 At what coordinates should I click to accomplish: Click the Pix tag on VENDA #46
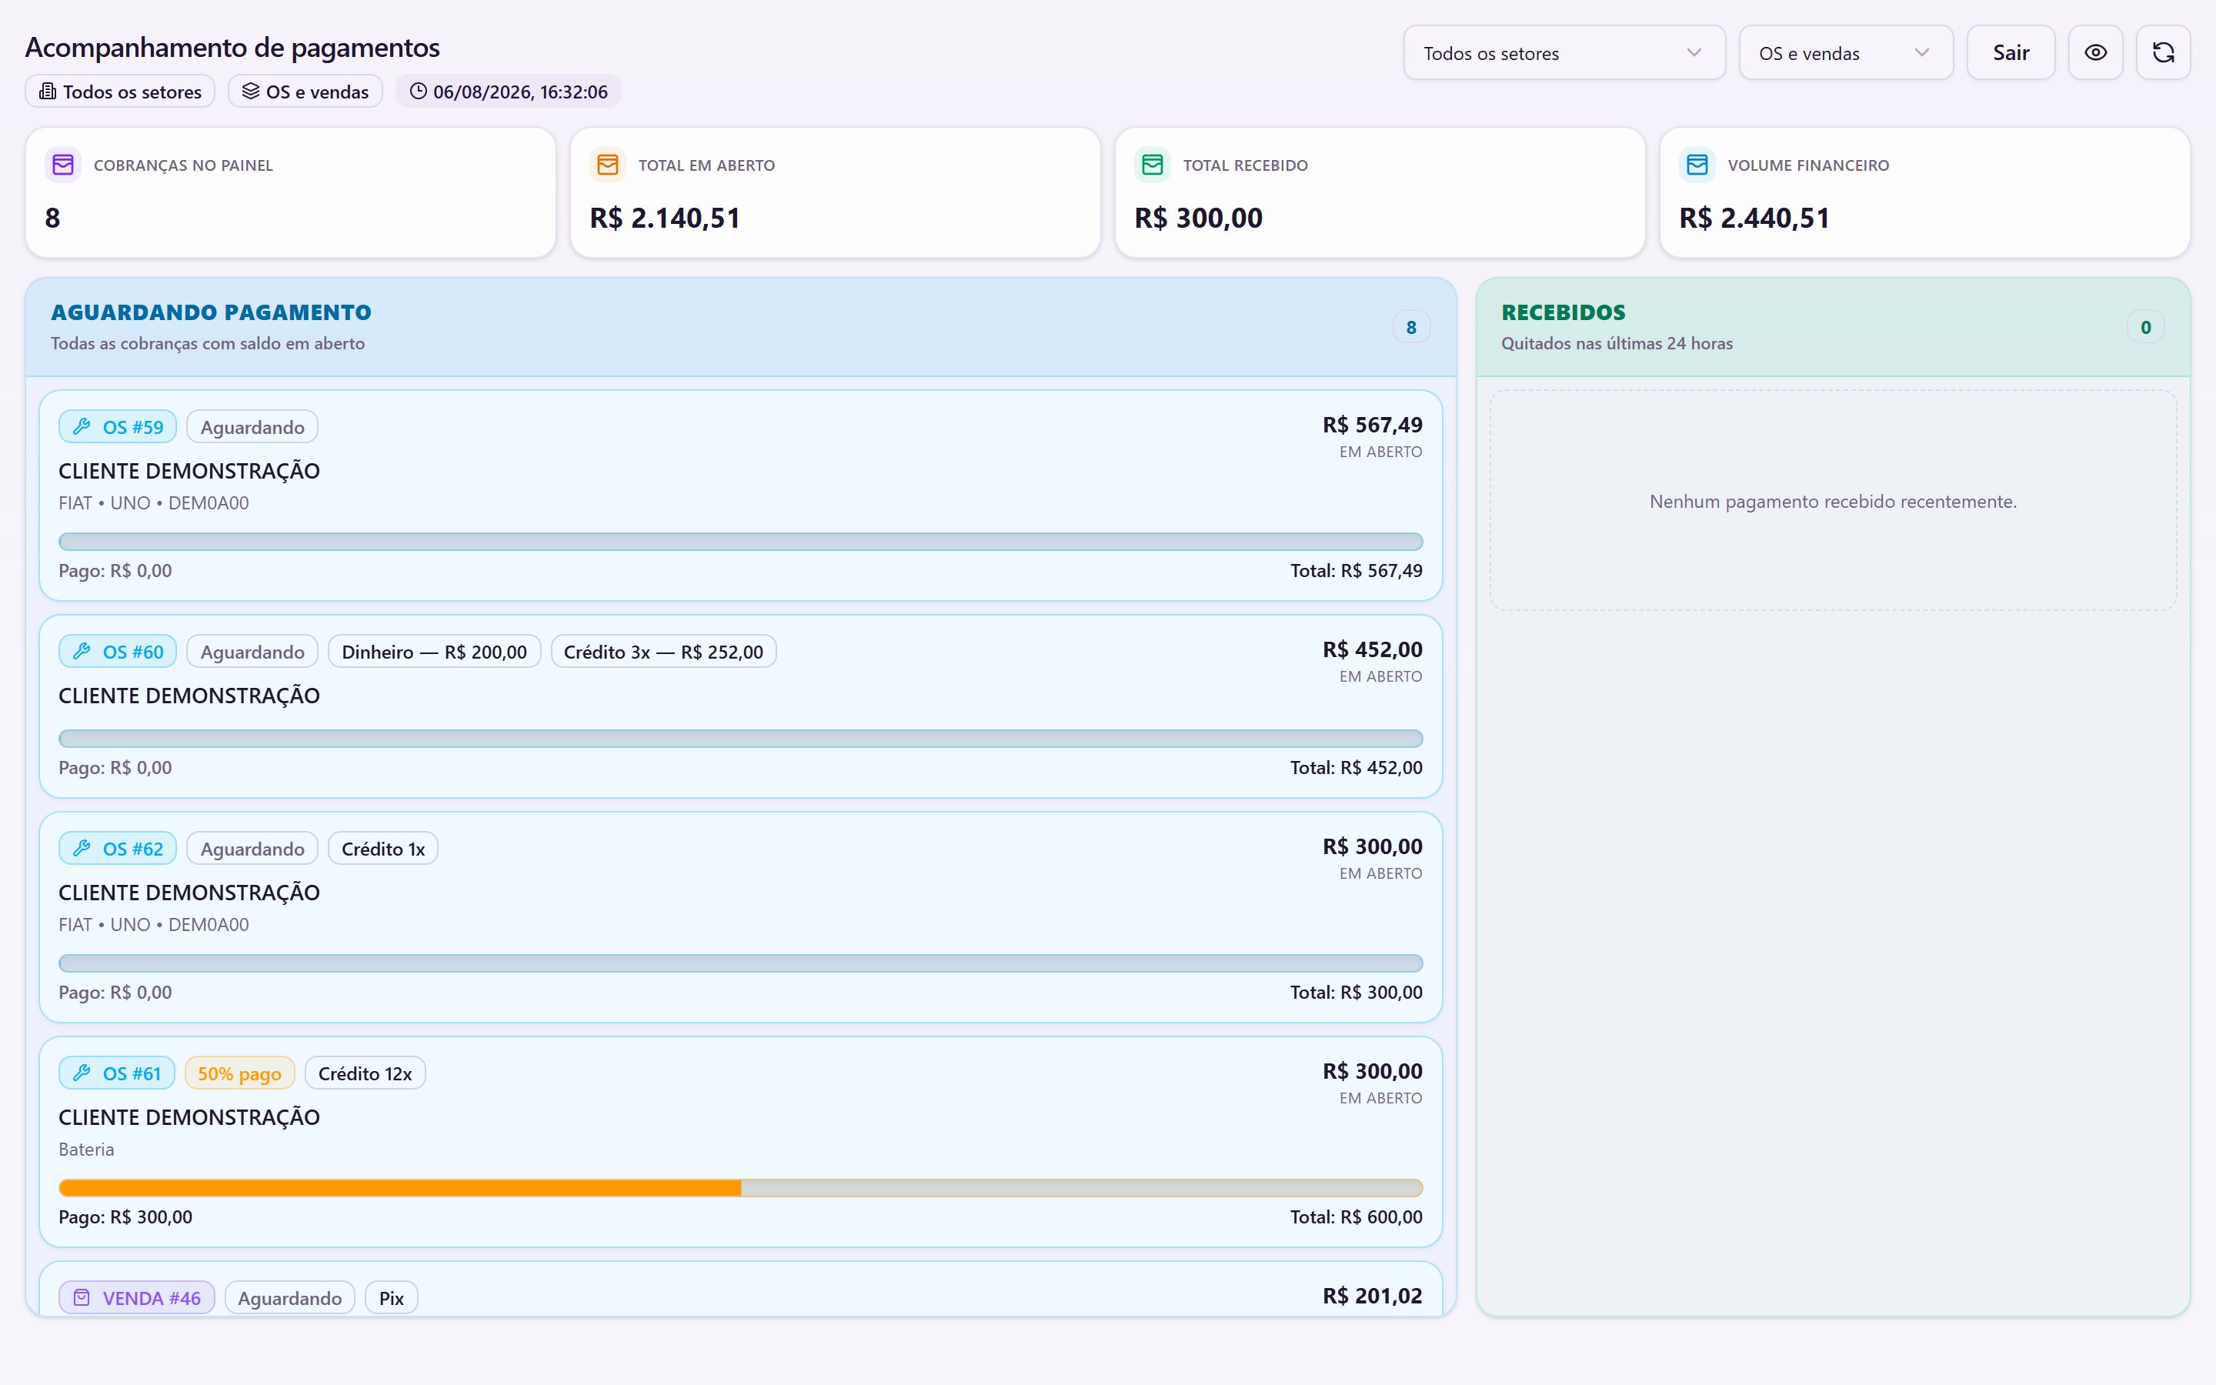coord(391,1297)
